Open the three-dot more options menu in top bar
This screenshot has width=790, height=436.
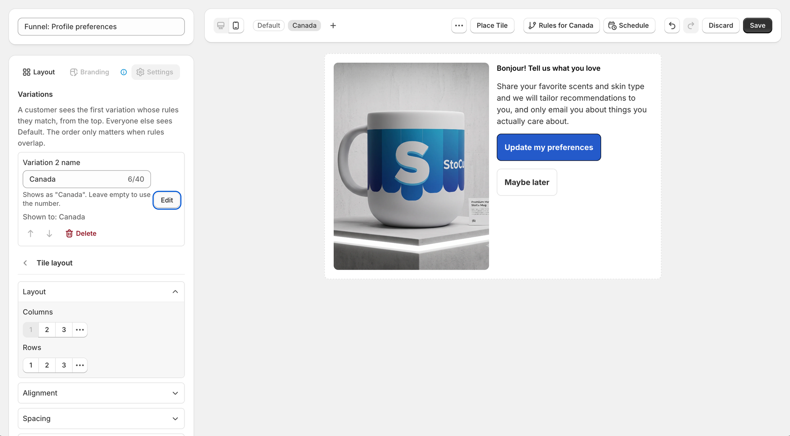pos(459,26)
